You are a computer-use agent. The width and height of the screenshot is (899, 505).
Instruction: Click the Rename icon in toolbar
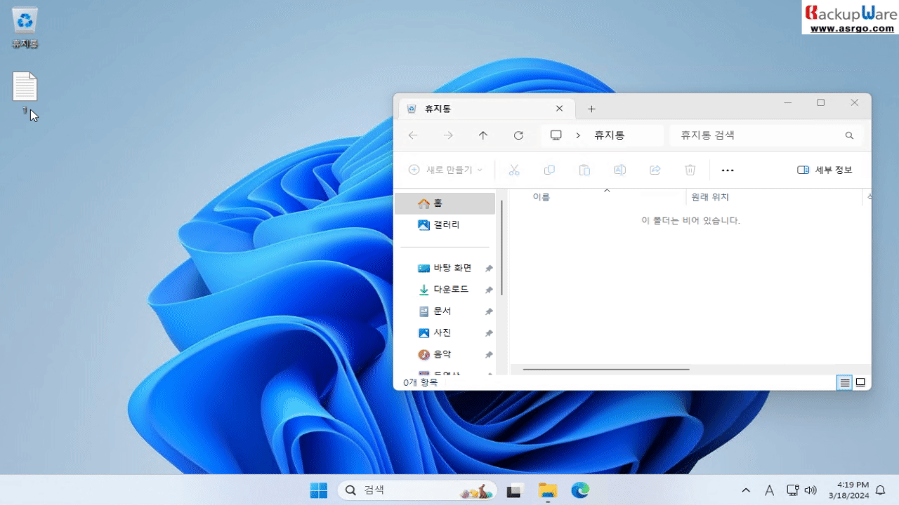click(x=619, y=170)
